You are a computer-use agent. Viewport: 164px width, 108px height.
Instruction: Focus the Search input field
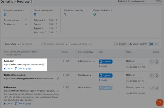point(31,44)
